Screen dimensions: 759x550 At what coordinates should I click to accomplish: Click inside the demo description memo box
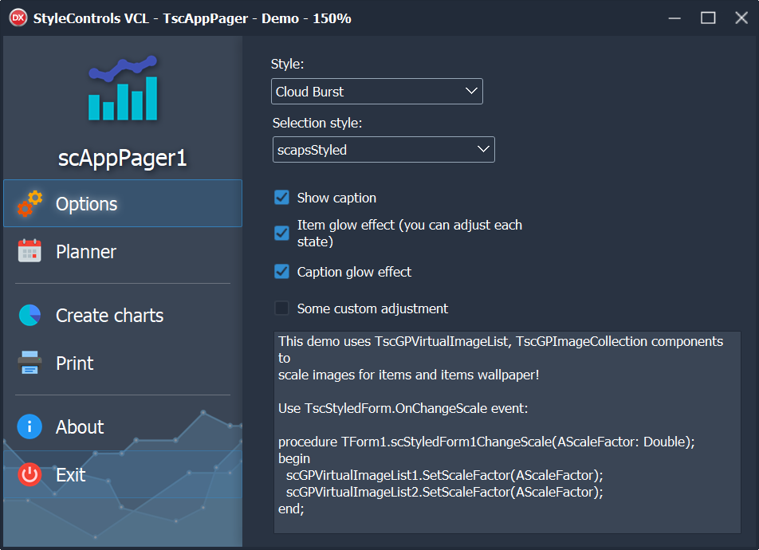click(507, 432)
